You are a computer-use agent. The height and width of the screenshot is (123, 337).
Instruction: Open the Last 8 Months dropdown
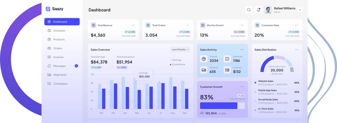point(180,50)
